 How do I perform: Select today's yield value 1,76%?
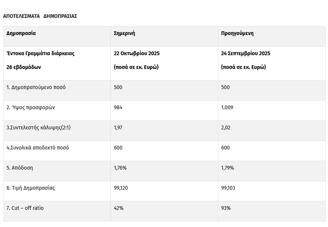click(120, 168)
